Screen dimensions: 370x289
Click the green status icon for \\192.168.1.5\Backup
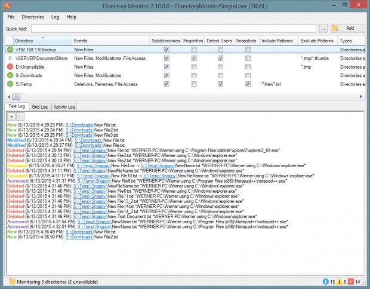(10, 50)
